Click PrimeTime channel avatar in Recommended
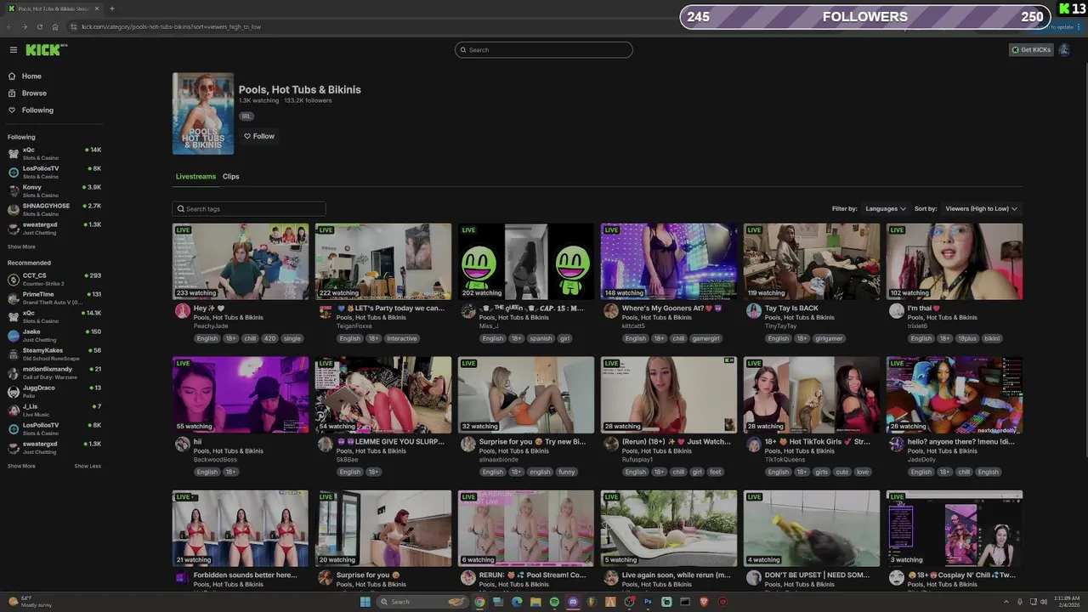This screenshot has width=1088, height=612. coord(14,298)
